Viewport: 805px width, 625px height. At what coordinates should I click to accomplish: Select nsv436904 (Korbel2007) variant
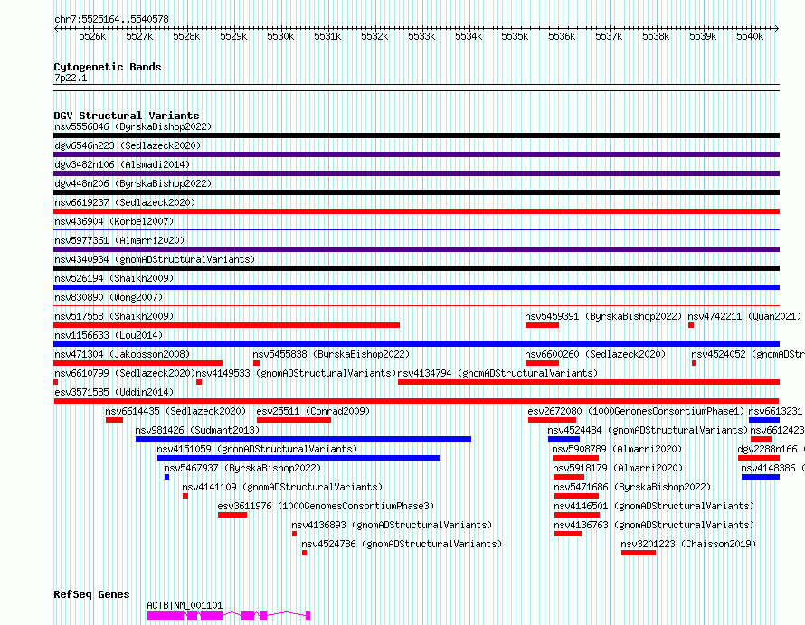pos(114,221)
